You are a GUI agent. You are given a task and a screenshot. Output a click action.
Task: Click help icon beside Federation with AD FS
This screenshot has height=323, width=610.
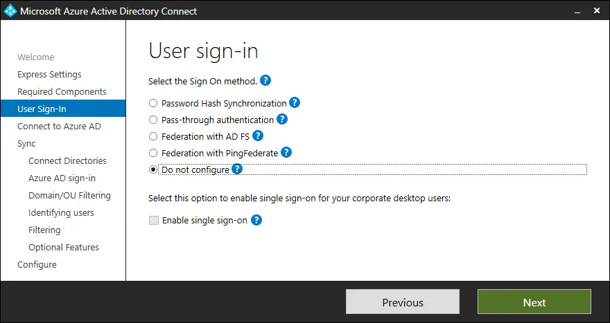point(259,136)
